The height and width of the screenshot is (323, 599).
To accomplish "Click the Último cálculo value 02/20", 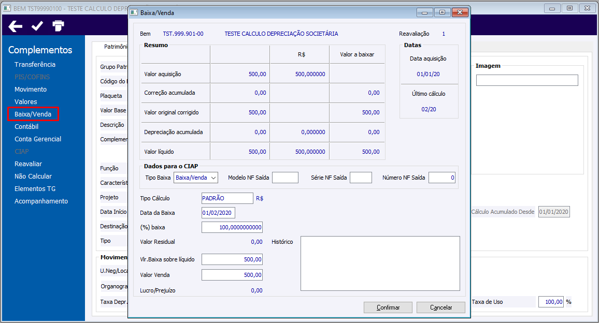I will coord(429,109).
